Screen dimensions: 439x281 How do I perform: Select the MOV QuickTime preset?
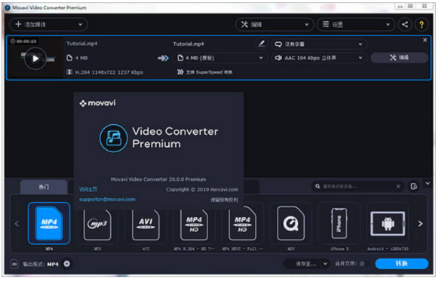(290, 224)
